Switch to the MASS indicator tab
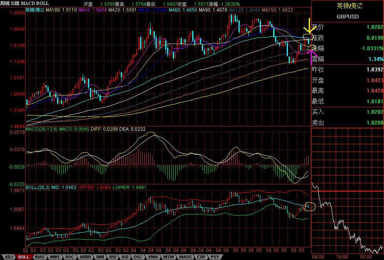The height and width of the screenshot is (260, 384). click(x=185, y=257)
